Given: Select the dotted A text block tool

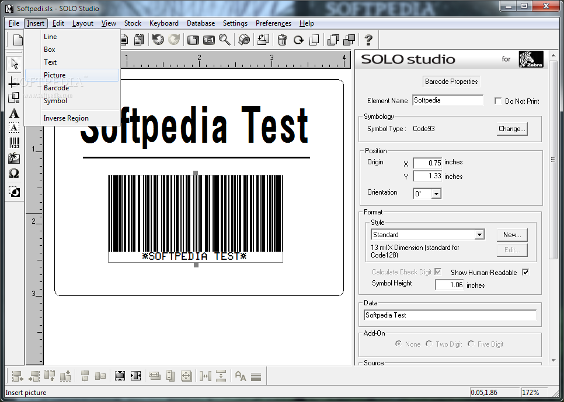Looking at the screenshot, I should 14,128.
